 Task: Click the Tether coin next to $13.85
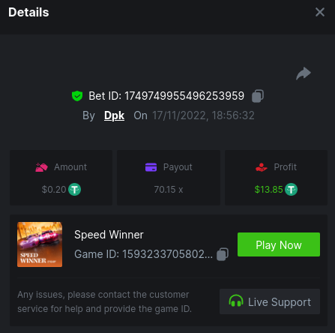click(291, 190)
